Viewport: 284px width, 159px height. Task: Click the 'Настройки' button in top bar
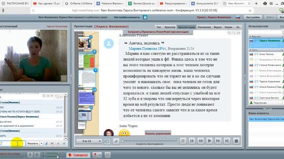pos(252,17)
